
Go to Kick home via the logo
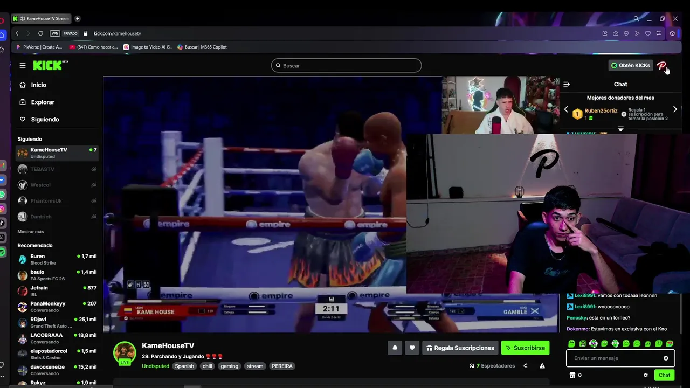click(x=50, y=65)
